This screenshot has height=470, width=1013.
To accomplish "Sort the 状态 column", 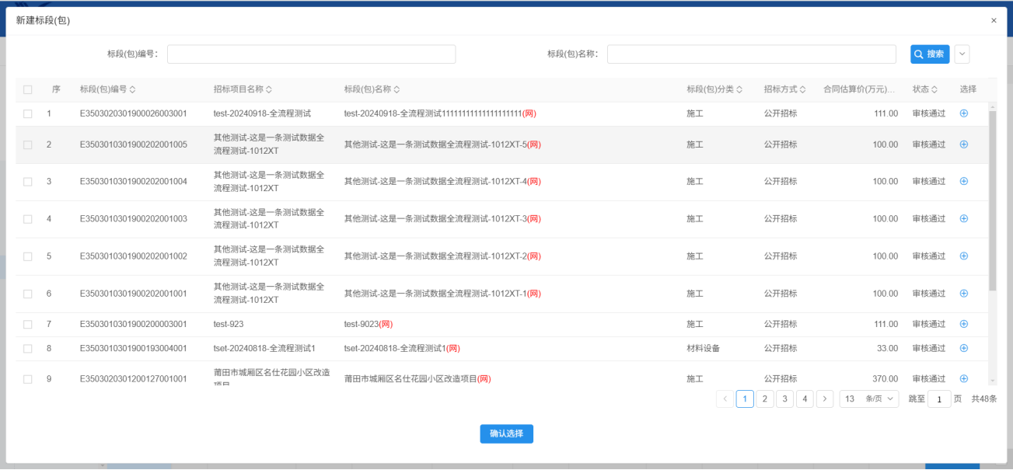I will click(x=934, y=89).
